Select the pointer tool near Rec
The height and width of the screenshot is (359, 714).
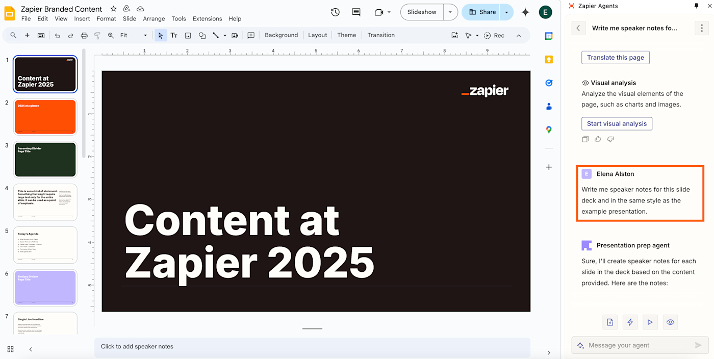click(468, 35)
